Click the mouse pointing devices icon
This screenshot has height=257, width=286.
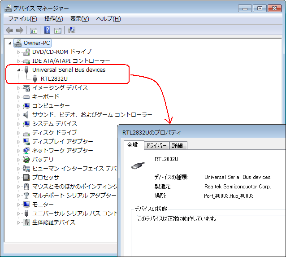[26, 187]
